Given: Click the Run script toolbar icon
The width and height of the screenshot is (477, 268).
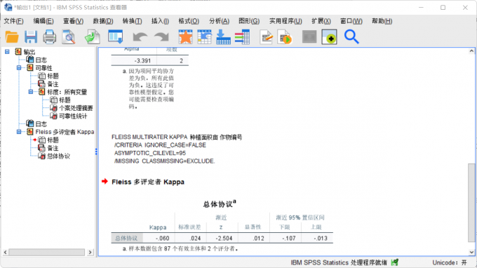Looking at the screenshot, I should tap(285, 36).
